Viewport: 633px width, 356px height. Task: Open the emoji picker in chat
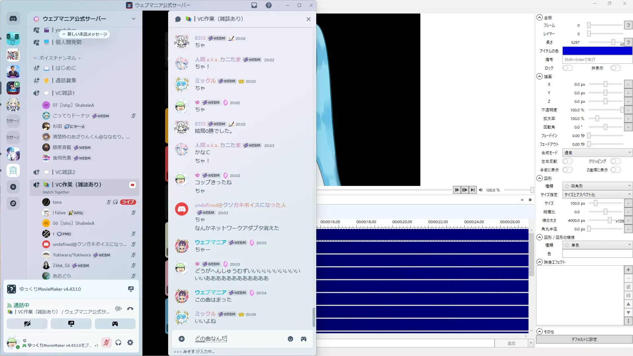pyautogui.click(x=290, y=339)
